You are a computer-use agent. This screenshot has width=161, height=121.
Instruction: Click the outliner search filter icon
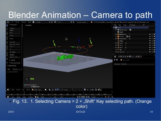click(143, 25)
